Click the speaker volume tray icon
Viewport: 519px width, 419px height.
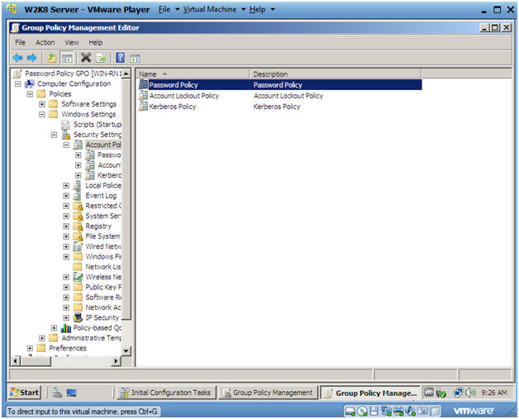470,393
